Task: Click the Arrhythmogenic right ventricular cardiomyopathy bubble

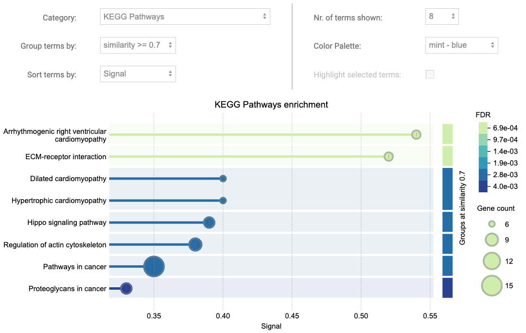Action: coord(417,134)
